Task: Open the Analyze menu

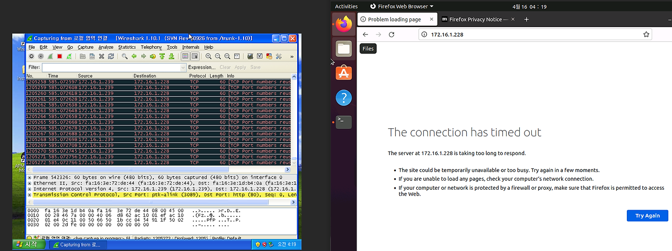Action: 106,47
